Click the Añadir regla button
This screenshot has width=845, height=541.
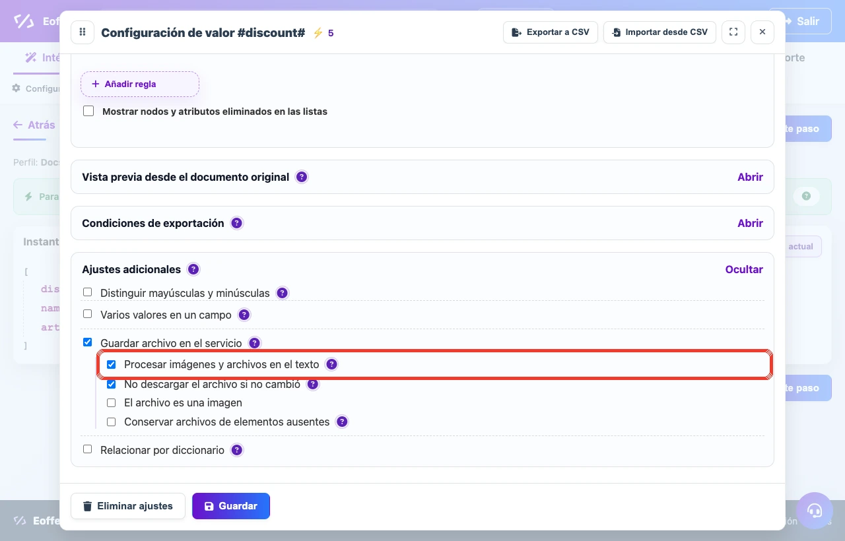pyautogui.click(x=140, y=84)
